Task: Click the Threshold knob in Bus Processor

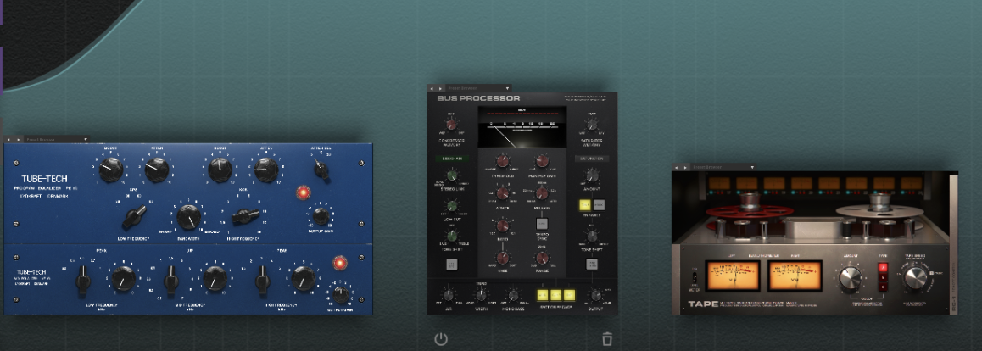Action: tap(502, 161)
